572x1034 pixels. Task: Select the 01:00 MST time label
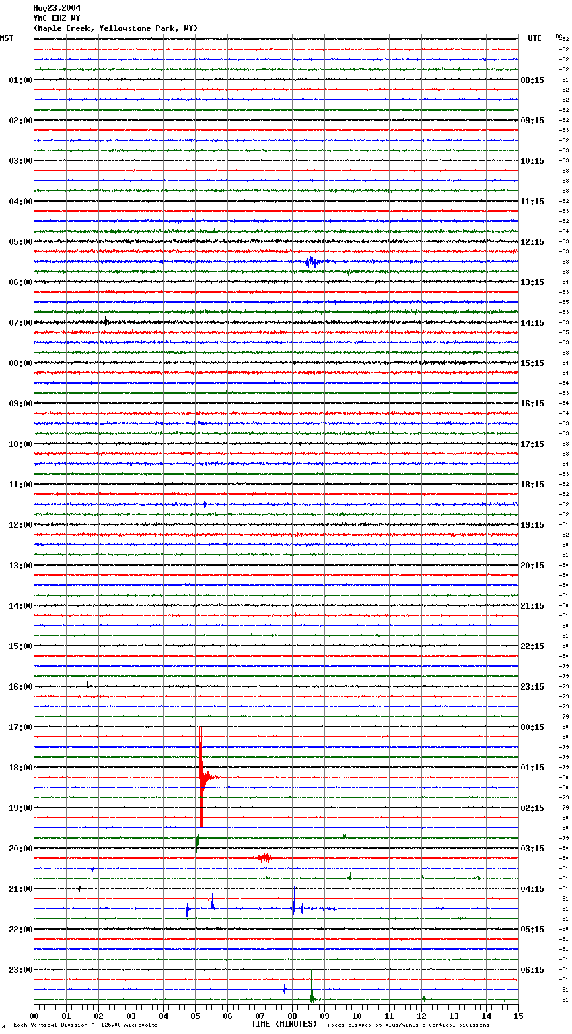pos(21,80)
